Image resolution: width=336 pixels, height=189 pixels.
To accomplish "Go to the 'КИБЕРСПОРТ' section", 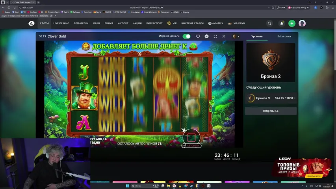I will tap(154, 23).
